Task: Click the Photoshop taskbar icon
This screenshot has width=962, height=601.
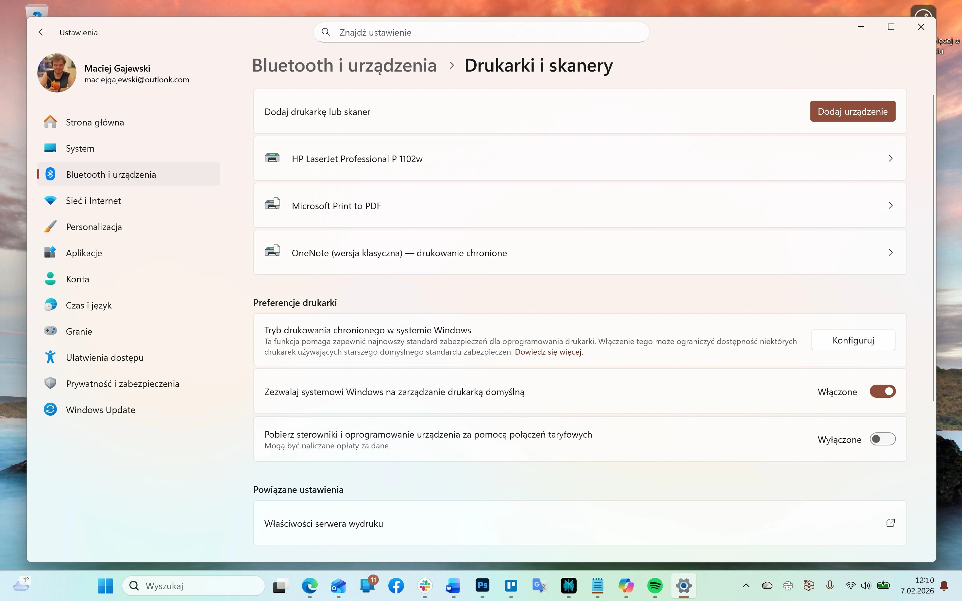Action: [482, 586]
